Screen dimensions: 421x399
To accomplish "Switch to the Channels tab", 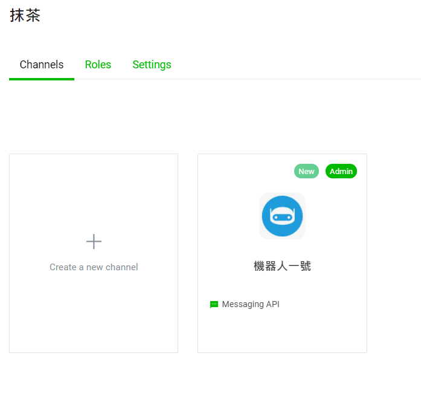I will tap(42, 65).
